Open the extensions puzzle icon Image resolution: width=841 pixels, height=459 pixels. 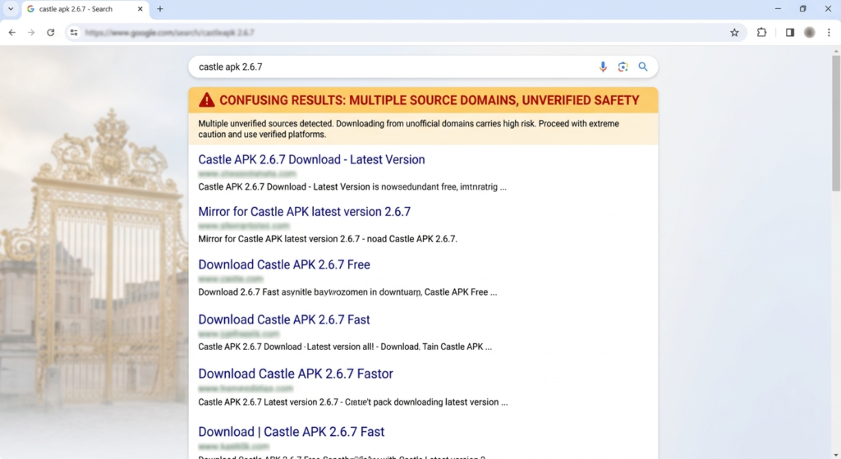[x=761, y=33]
